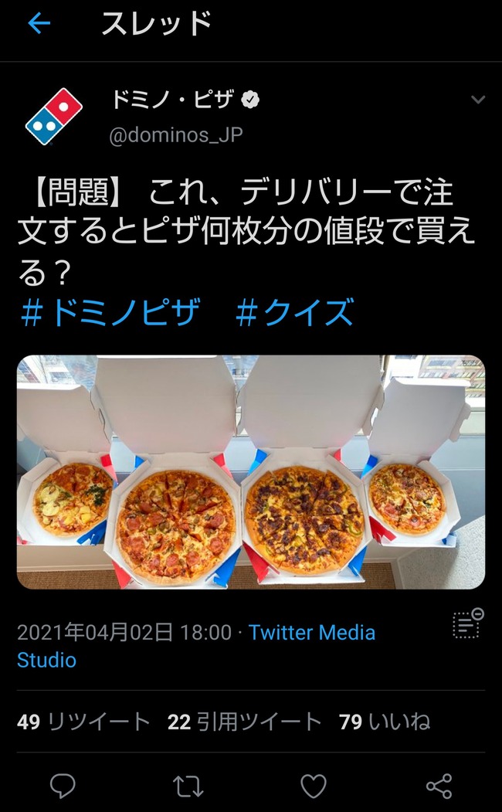Tap the ドミノ・ピザ account name

[x=173, y=99]
